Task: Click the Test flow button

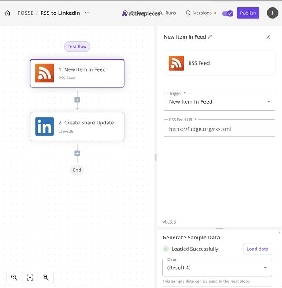Action: [x=77, y=46]
